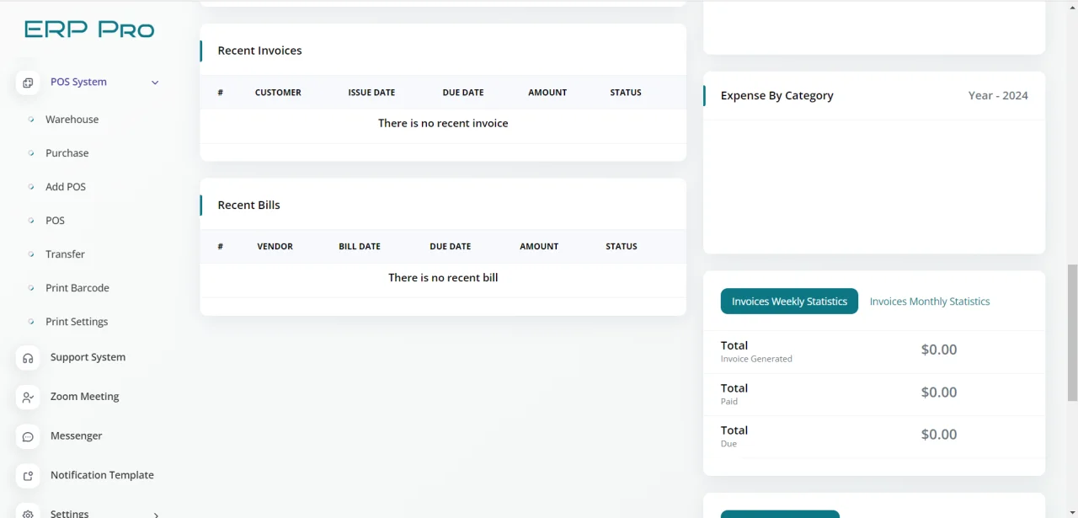
Task: Click the DUE DATE header in Recent Invoices
Action: pyautogui.click(x=463, y=93)
